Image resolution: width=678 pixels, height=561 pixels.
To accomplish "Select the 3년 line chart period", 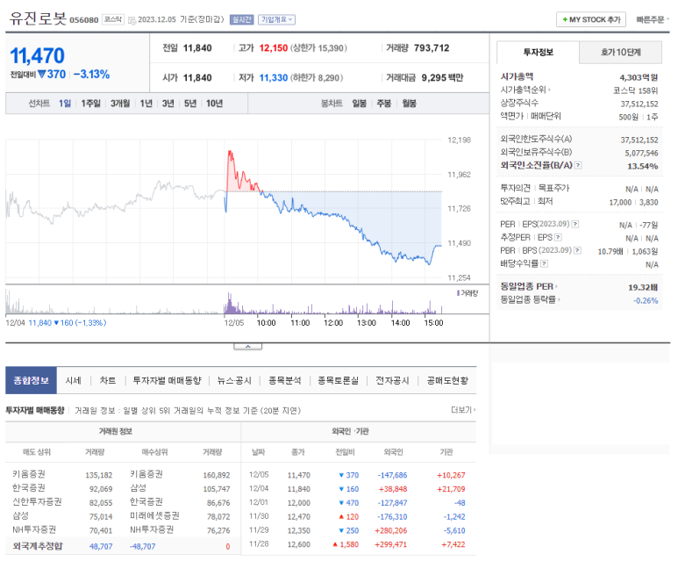I will click(x=168, y=104).
